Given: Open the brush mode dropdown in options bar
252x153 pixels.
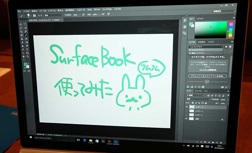Looking at the screenshot, I should [x=53, y=15].
